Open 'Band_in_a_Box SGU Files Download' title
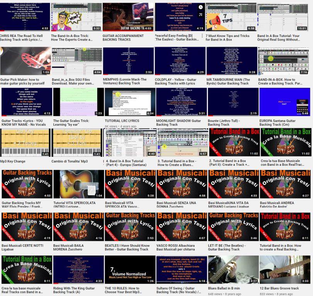313x296 pixels. 73,81
